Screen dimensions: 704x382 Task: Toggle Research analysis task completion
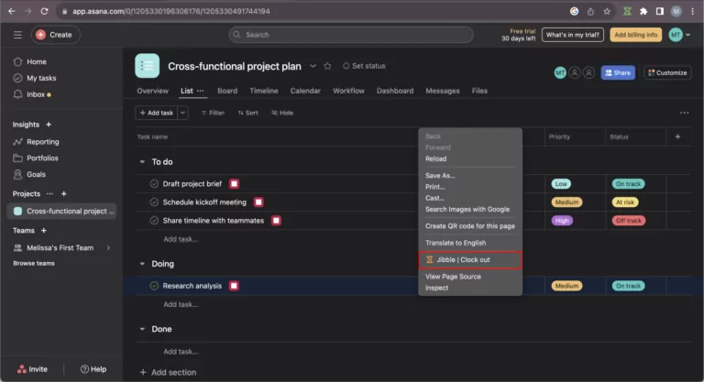(x=154, y=286)
